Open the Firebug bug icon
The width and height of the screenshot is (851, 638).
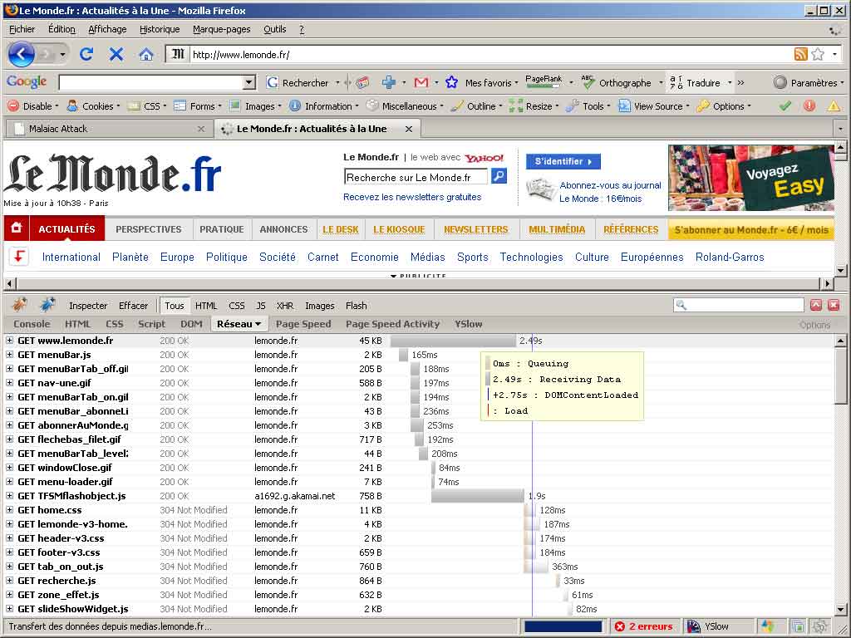click(20, 305)
